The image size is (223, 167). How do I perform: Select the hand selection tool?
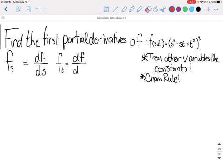click(156, 9)
